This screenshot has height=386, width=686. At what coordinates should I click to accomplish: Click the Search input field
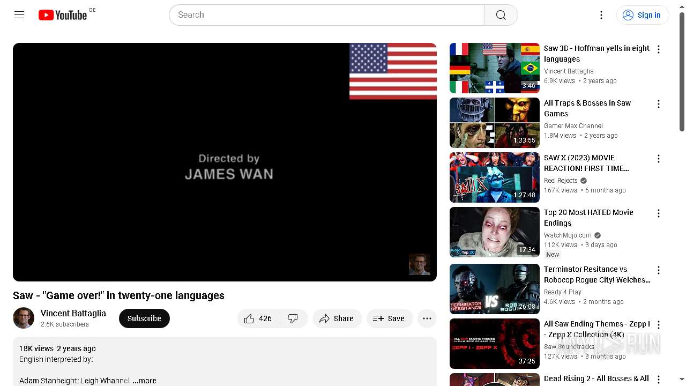pos(326,15)
